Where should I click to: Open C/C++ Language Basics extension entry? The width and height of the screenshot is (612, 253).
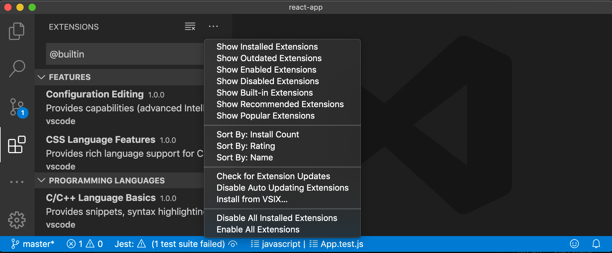click(x=119, y=211)
